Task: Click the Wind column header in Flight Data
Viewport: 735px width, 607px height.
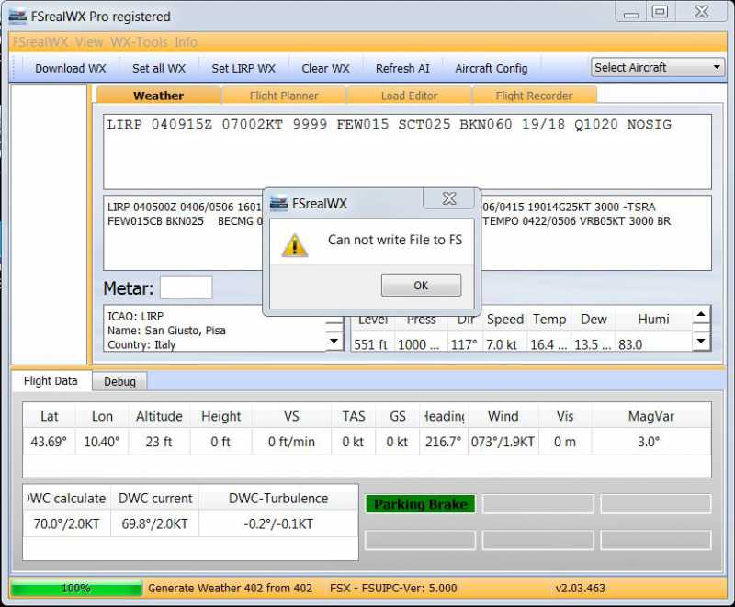Action: pyautogui.click(x=503, y=416)
